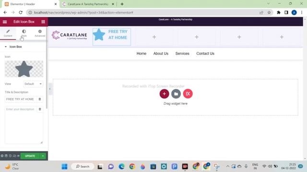Open dynamic tags for the title field

click(40, 99)
